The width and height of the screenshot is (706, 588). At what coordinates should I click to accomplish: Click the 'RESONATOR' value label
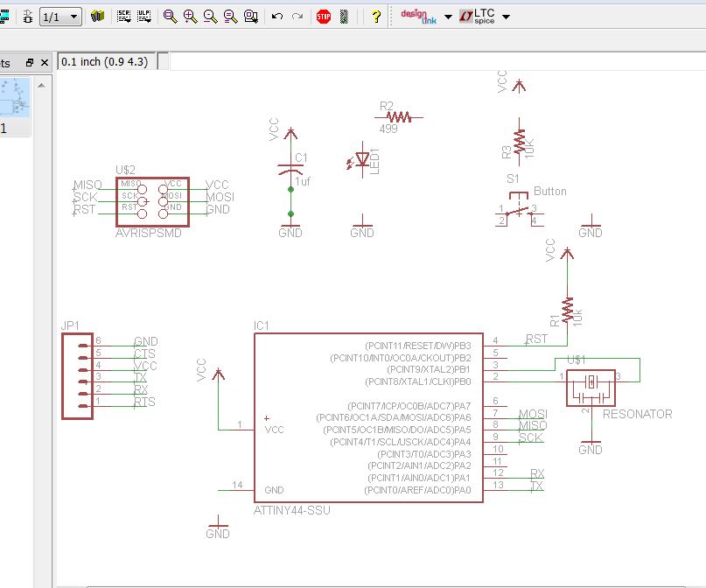[x=637, y=414]
